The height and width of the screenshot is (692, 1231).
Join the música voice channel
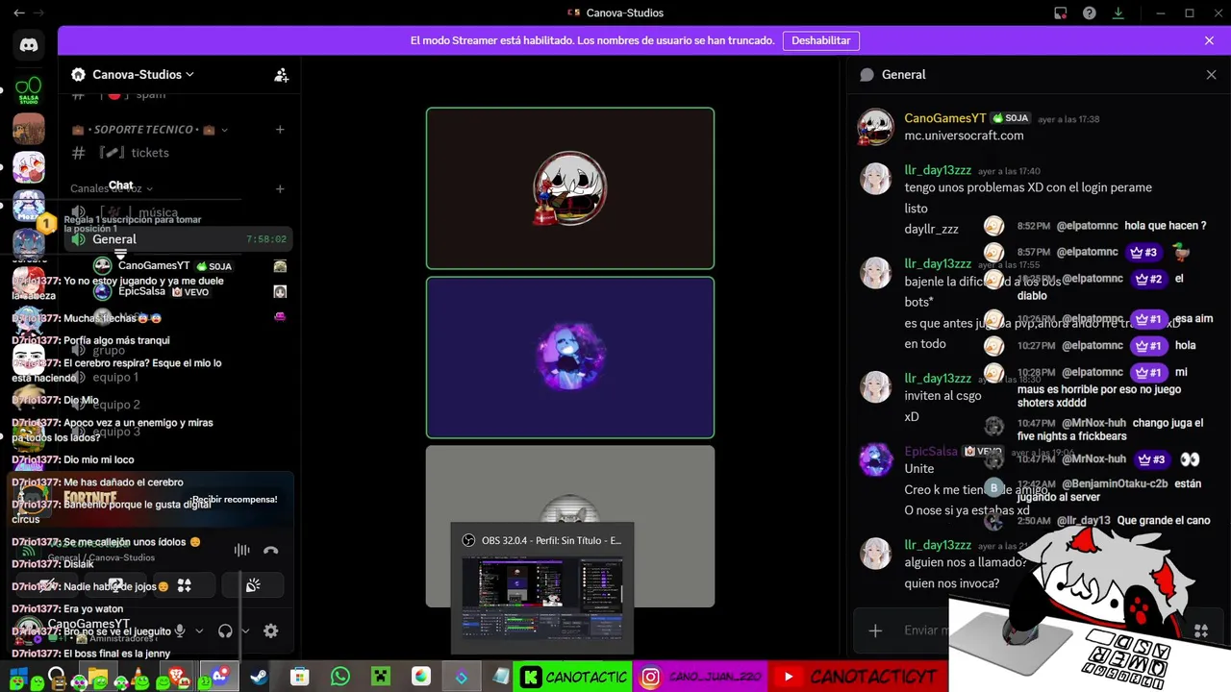(179, 212)
